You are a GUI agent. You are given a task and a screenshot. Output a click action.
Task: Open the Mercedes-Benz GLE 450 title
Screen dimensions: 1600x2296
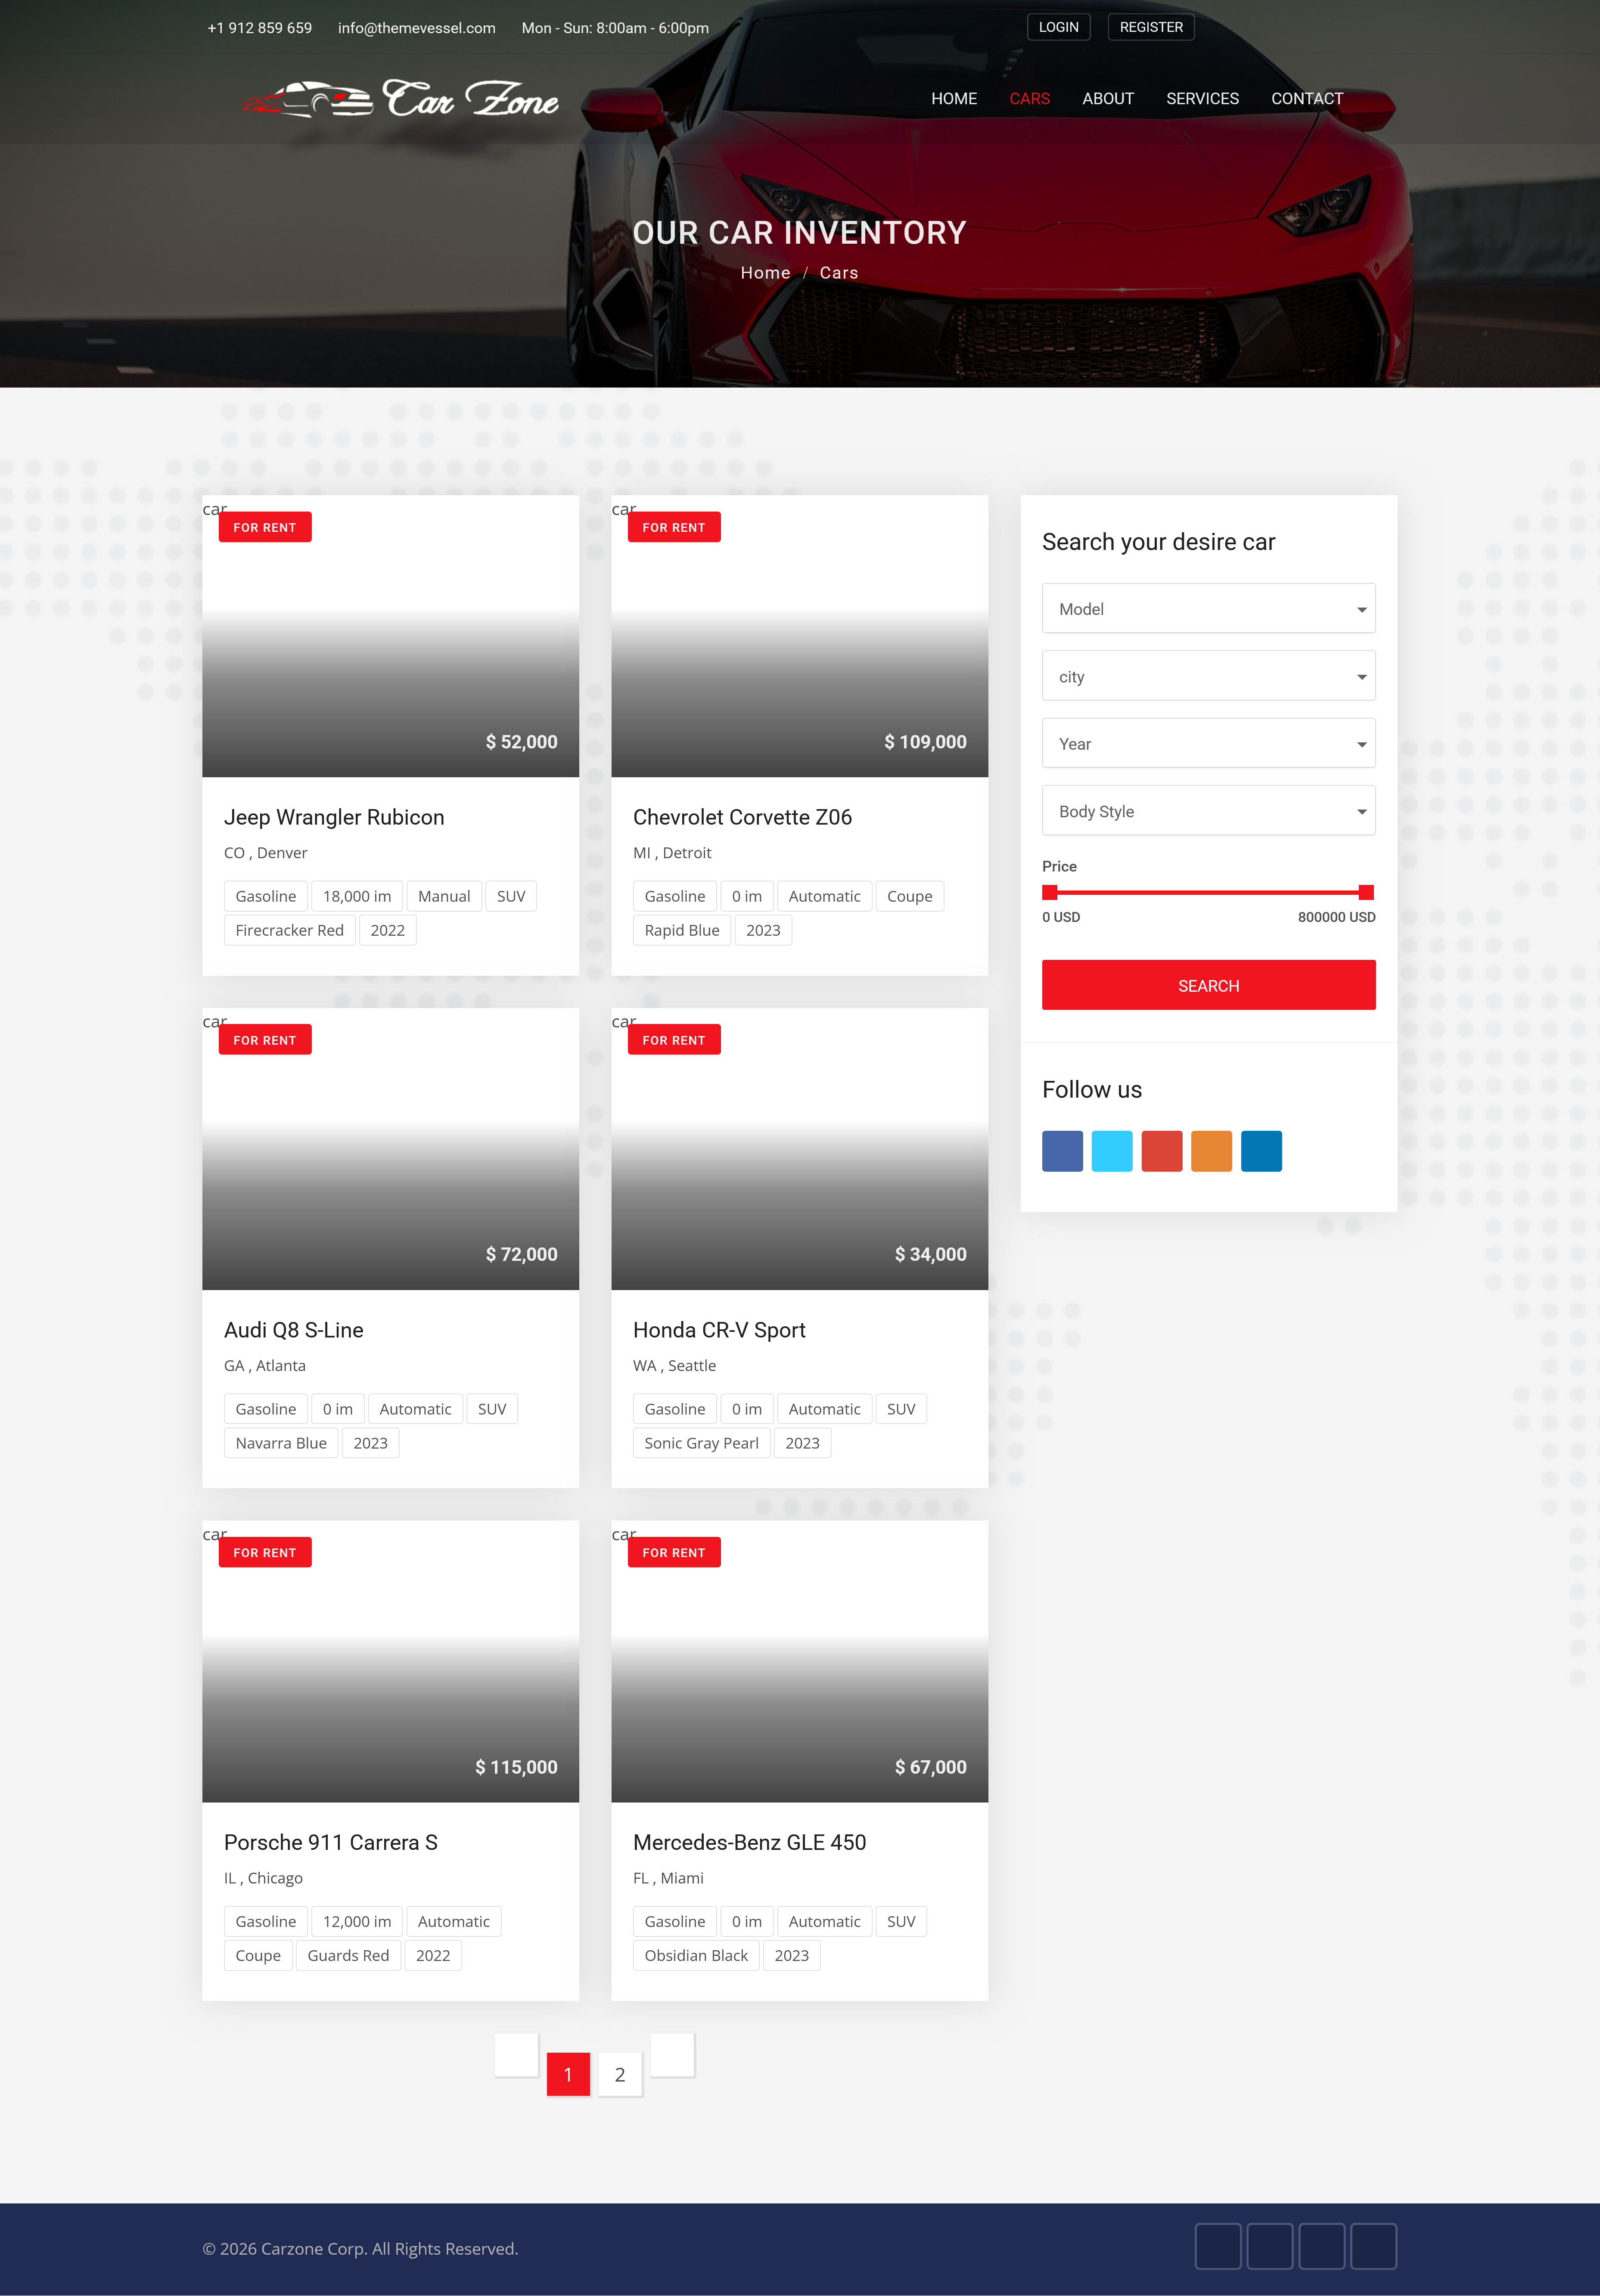749,1842
